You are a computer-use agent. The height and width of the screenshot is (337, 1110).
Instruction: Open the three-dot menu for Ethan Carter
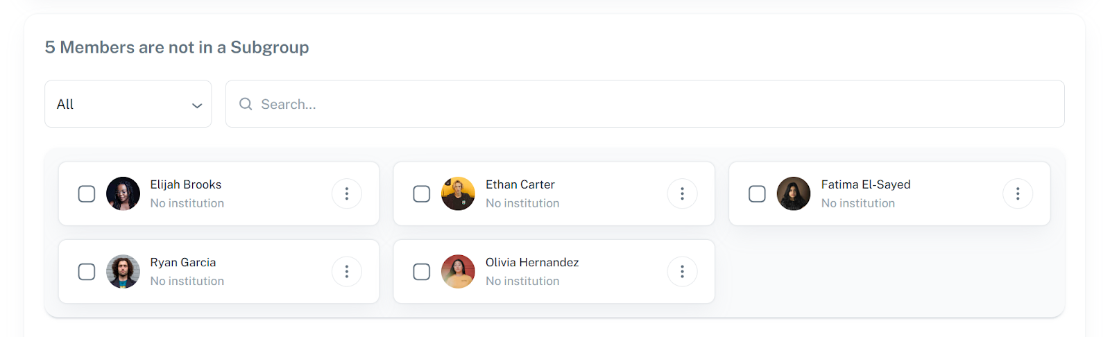pyautogui.click(x=682, y=194)
